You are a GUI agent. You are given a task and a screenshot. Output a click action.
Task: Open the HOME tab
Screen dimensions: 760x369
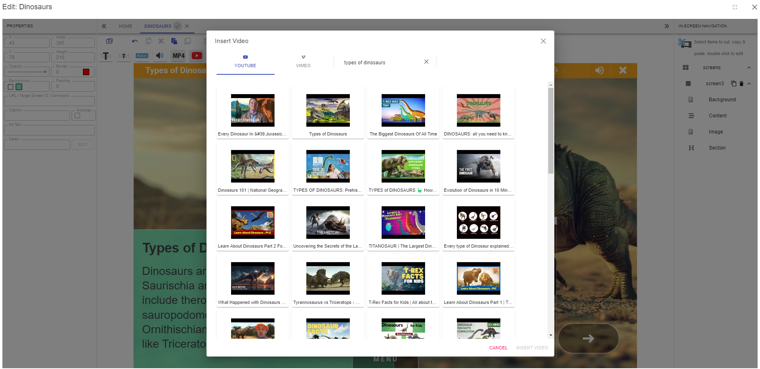pyautogui.click(x=126, y=26)
